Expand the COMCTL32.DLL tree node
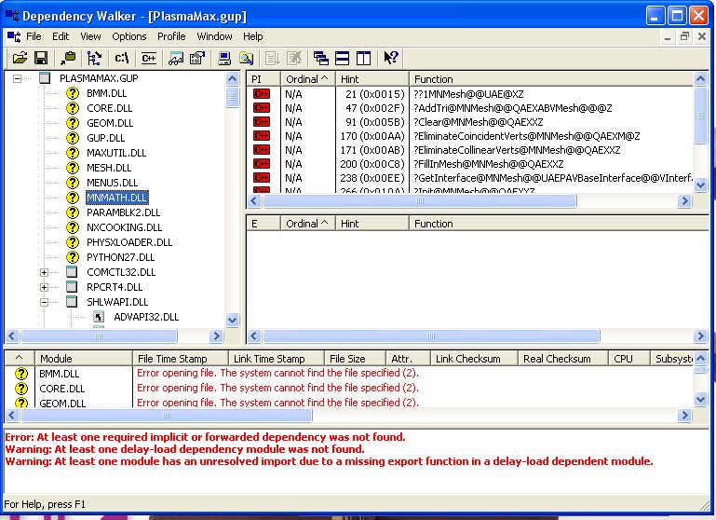 tap(44, 273)
